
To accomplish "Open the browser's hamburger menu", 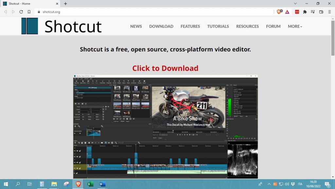I will pos(330,11).
